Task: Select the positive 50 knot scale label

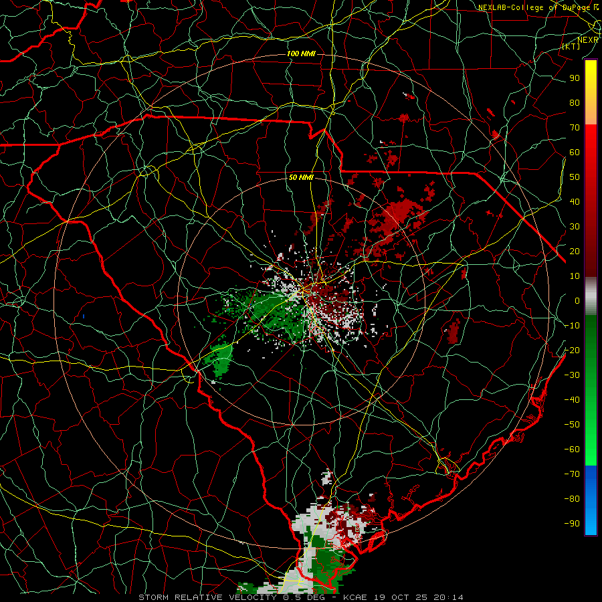Action: 575,177
